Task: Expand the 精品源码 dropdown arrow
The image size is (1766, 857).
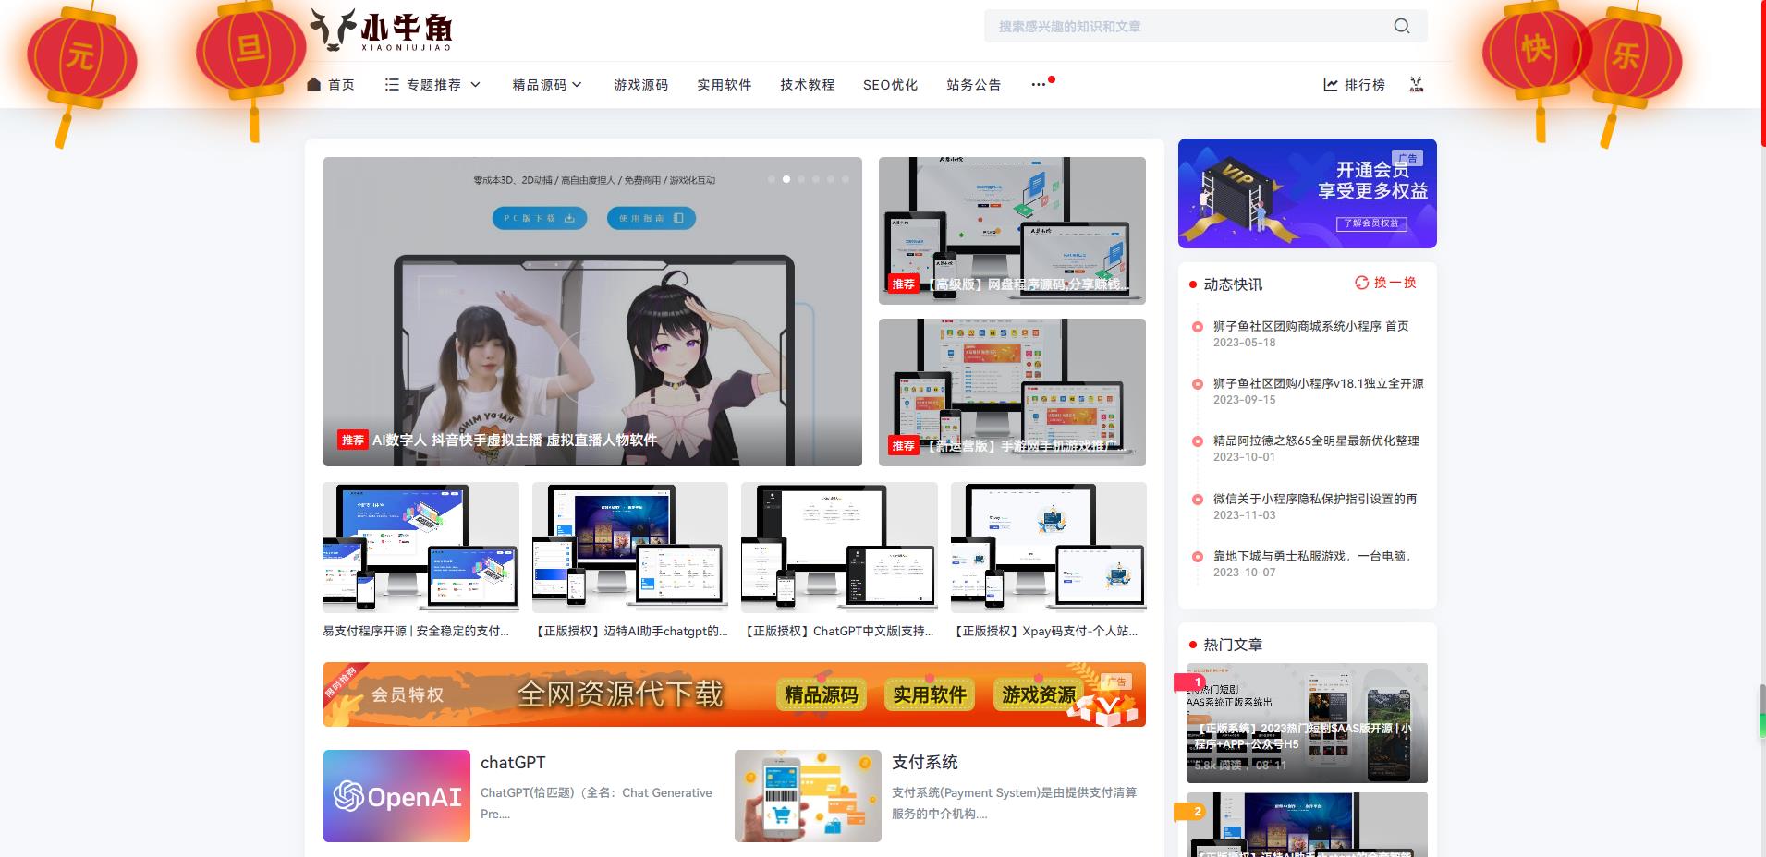Action: pyautogui.click(x=577, y=84)
